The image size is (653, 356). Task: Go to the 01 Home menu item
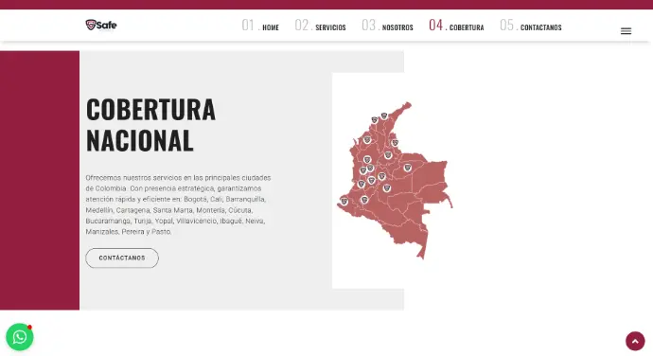click(x=260, y=26)
